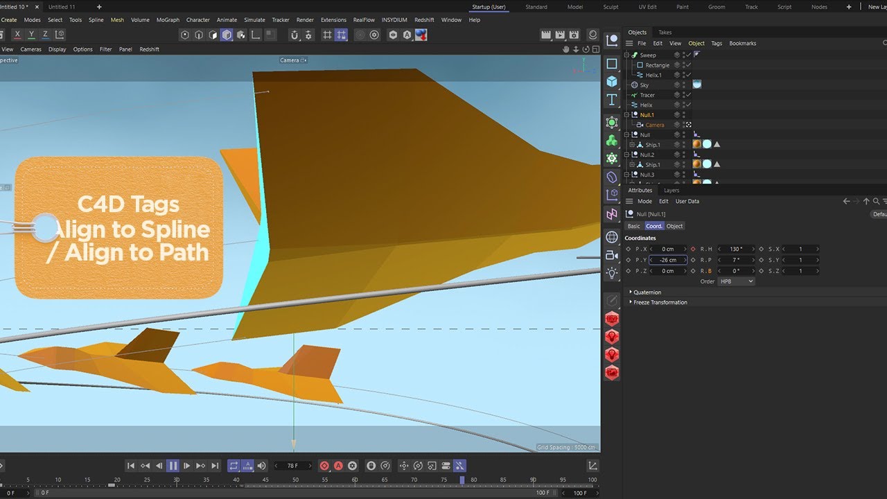Click the P.Y coordinate field showing -26 cm
This screenshot has height=499, width=887.
[668, 260]
